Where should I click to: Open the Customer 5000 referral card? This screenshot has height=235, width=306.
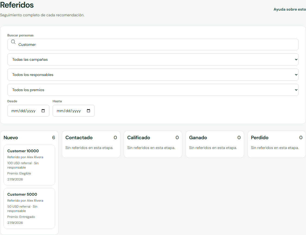29,208
